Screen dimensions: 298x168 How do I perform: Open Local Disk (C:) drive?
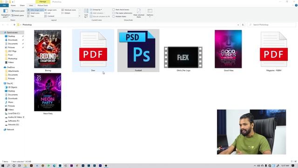coord(14,113)
